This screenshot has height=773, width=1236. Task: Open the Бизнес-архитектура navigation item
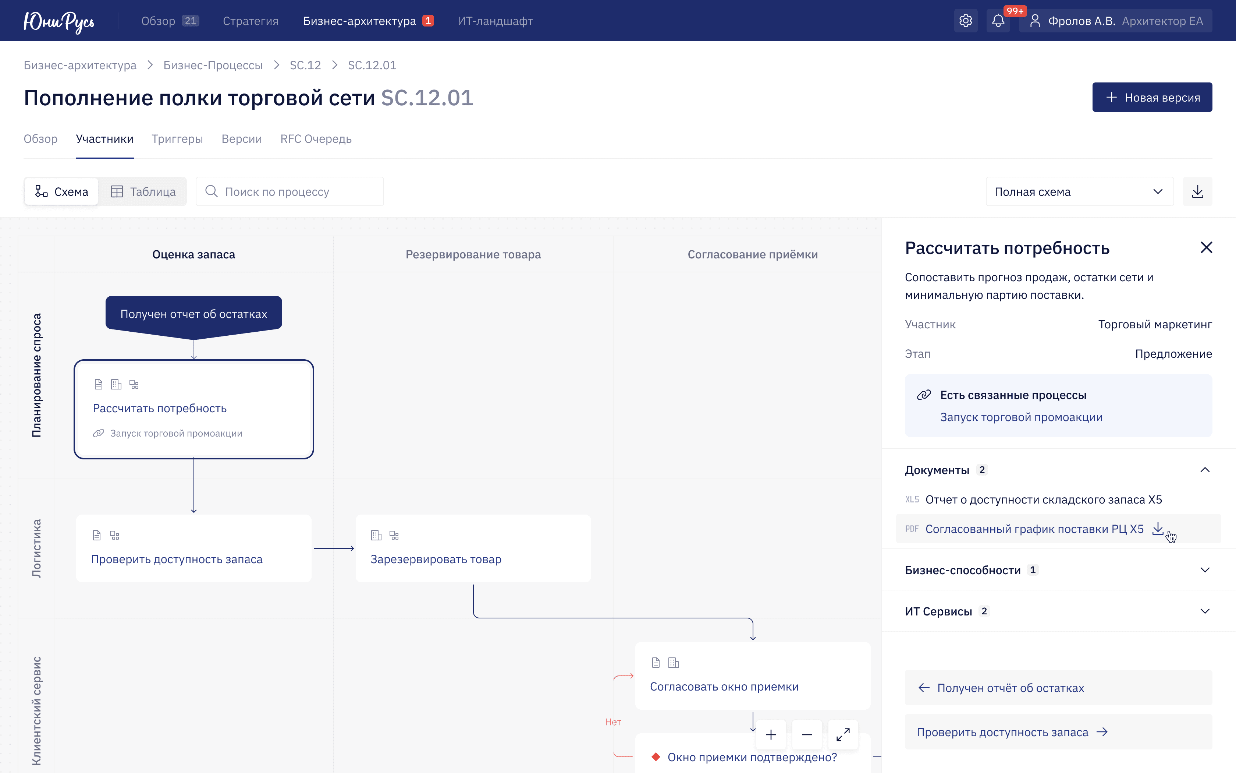click(368, 21)
